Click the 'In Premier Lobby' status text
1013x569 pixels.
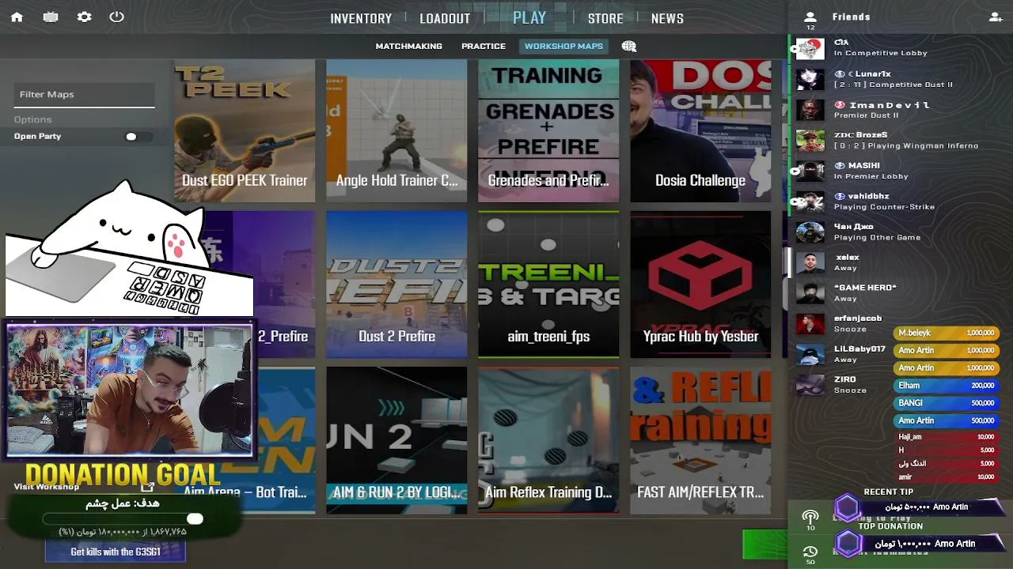[x=871, y=176]
